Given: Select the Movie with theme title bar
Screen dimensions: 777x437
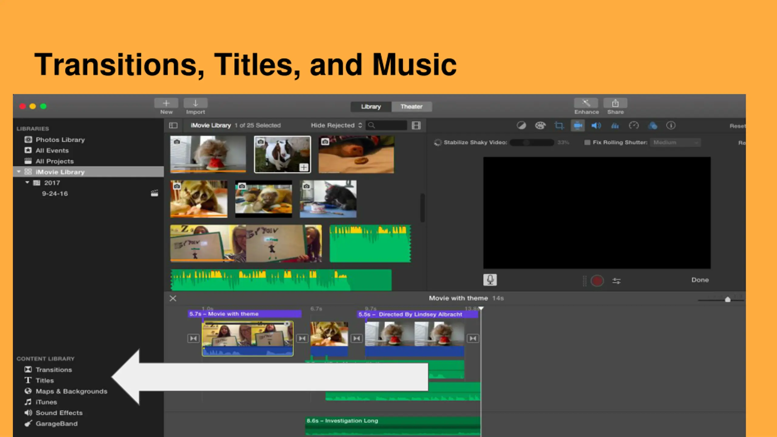Looking at the screenshot, I should pyautogui.click(x=245, y=314).
